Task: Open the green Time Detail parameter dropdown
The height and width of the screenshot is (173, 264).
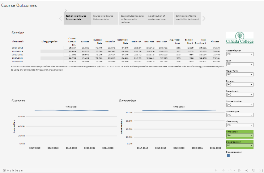Action: [240, 135]
